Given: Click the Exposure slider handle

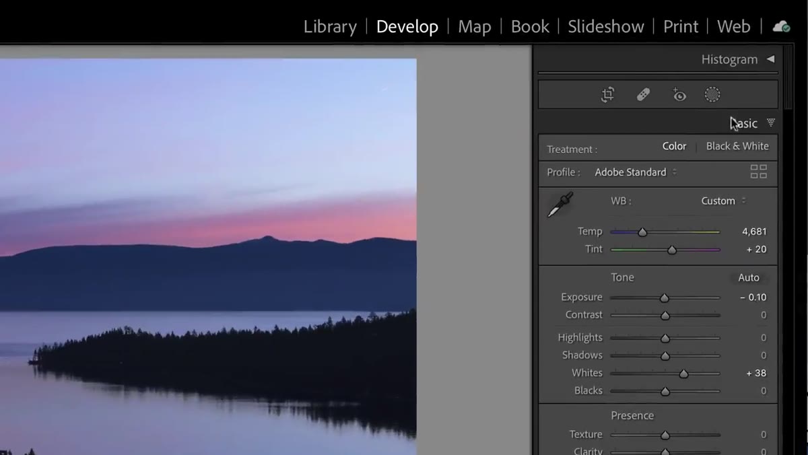Looking at the screenshot, I should click(x=665, y=297).
